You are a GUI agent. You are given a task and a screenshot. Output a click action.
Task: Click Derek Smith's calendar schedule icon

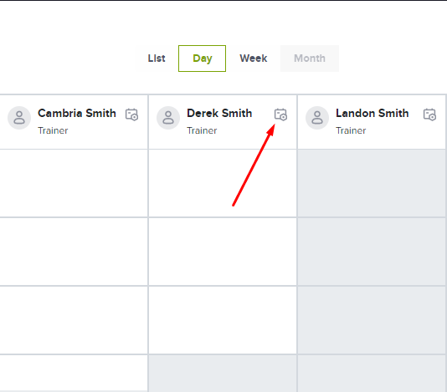pos(280,115)
